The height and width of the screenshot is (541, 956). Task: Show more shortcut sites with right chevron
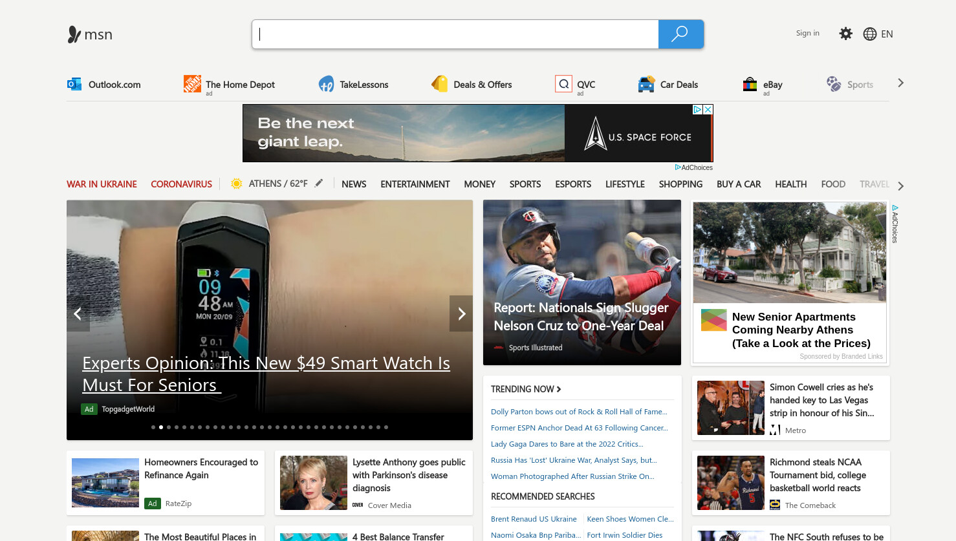coord(901,83)
